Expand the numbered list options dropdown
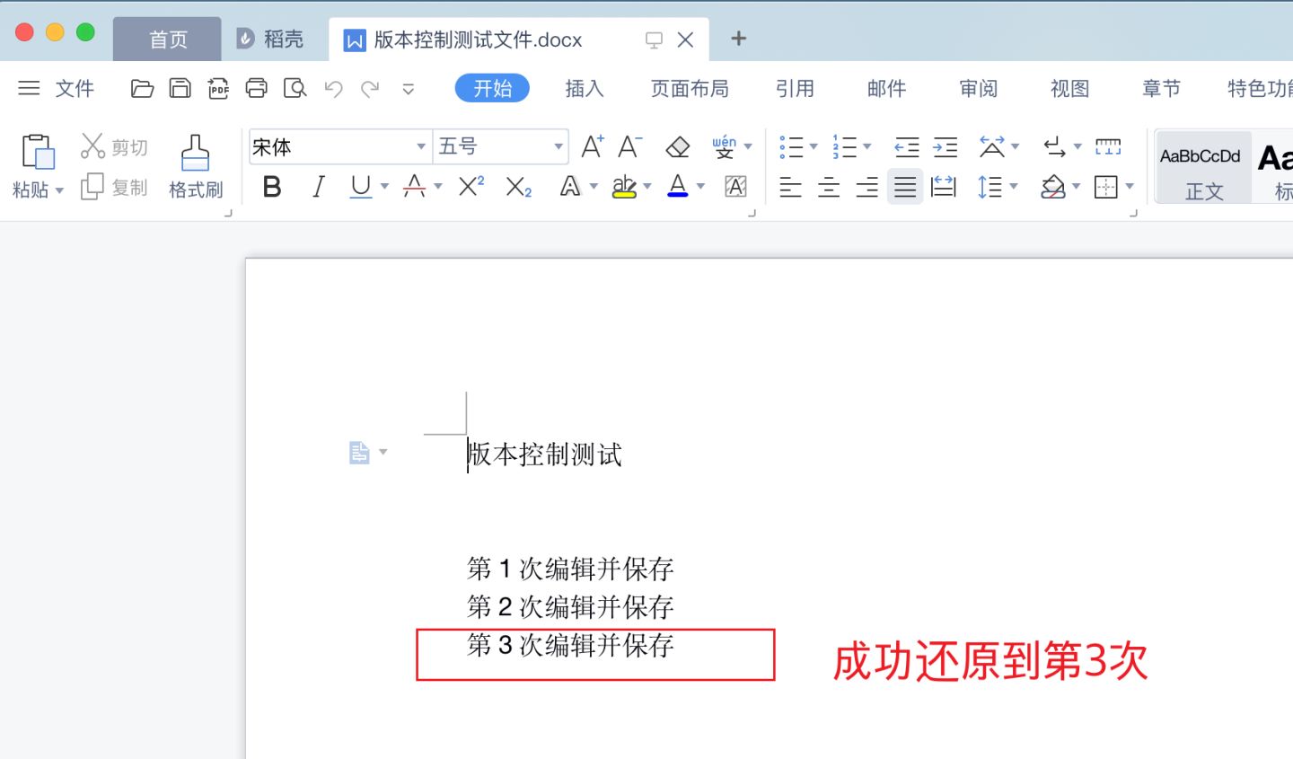The image size is (1293, 759). point(865,146)
